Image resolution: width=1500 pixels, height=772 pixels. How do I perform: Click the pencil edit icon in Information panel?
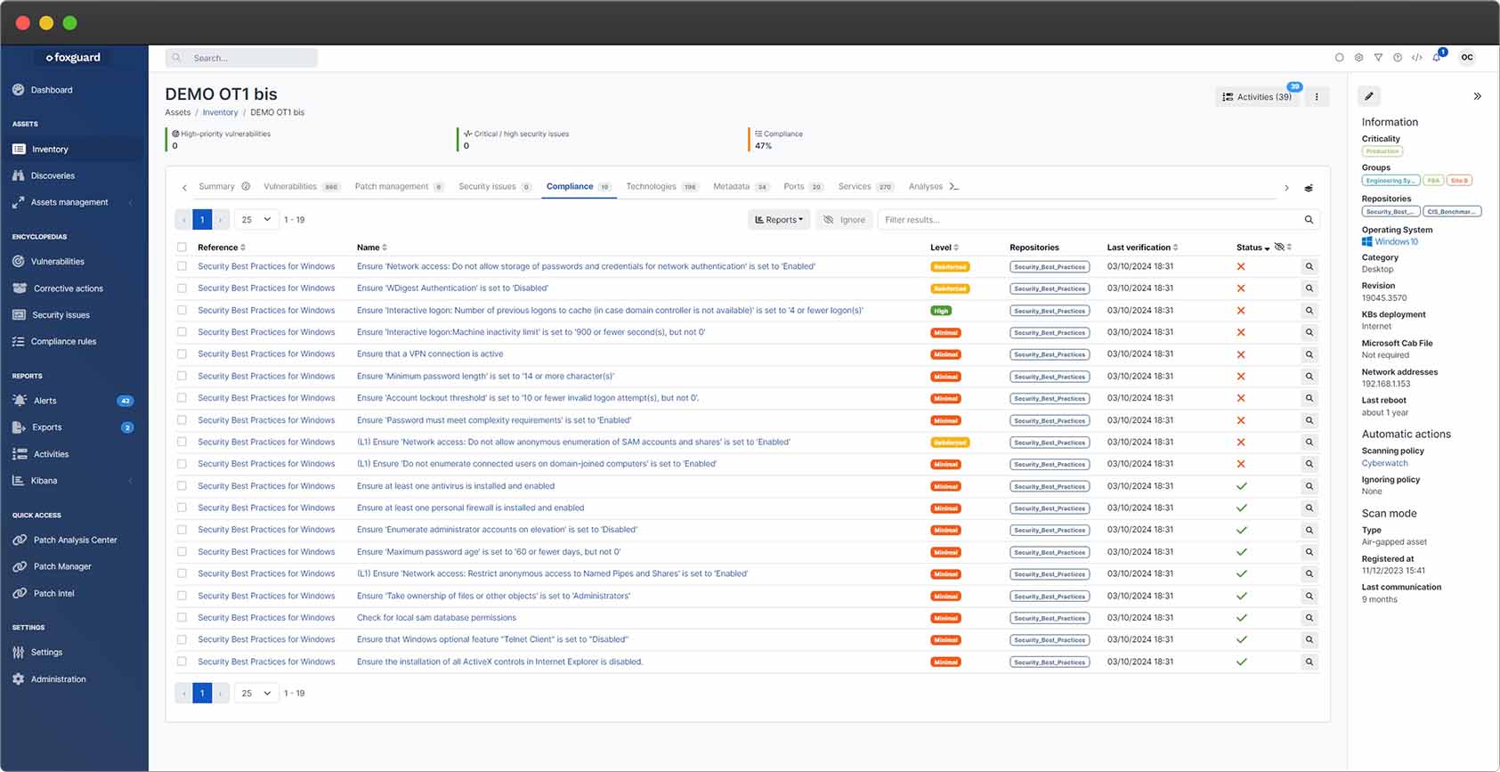(x=1369, y=96)
